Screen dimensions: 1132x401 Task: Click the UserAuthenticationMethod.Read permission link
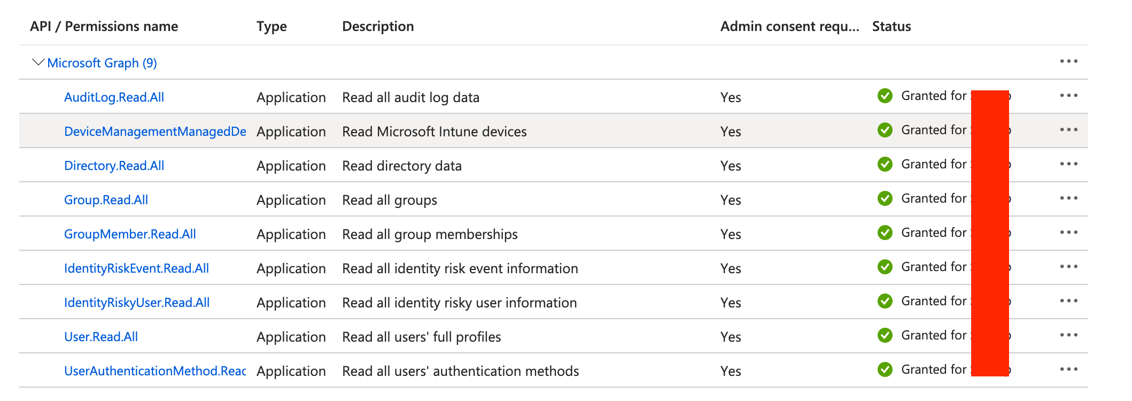pyautogui.click(x=154, y=371)
